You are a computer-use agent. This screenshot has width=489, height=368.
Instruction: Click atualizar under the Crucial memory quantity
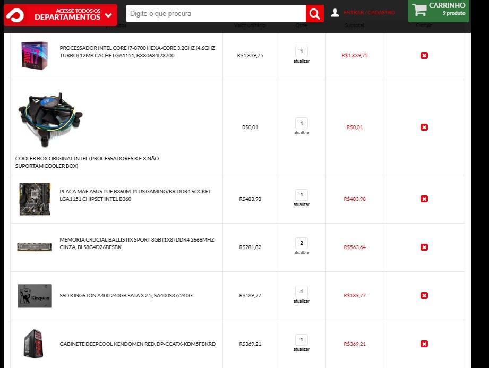(x=302, y=253)
